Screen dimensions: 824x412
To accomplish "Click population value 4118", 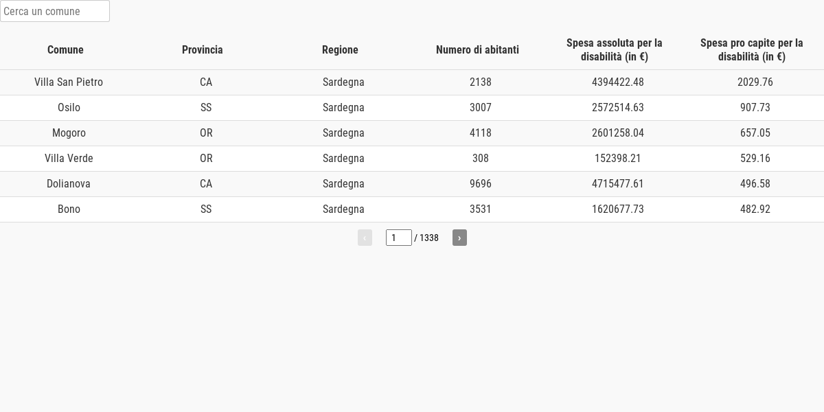I will click(x=481, y=133).
